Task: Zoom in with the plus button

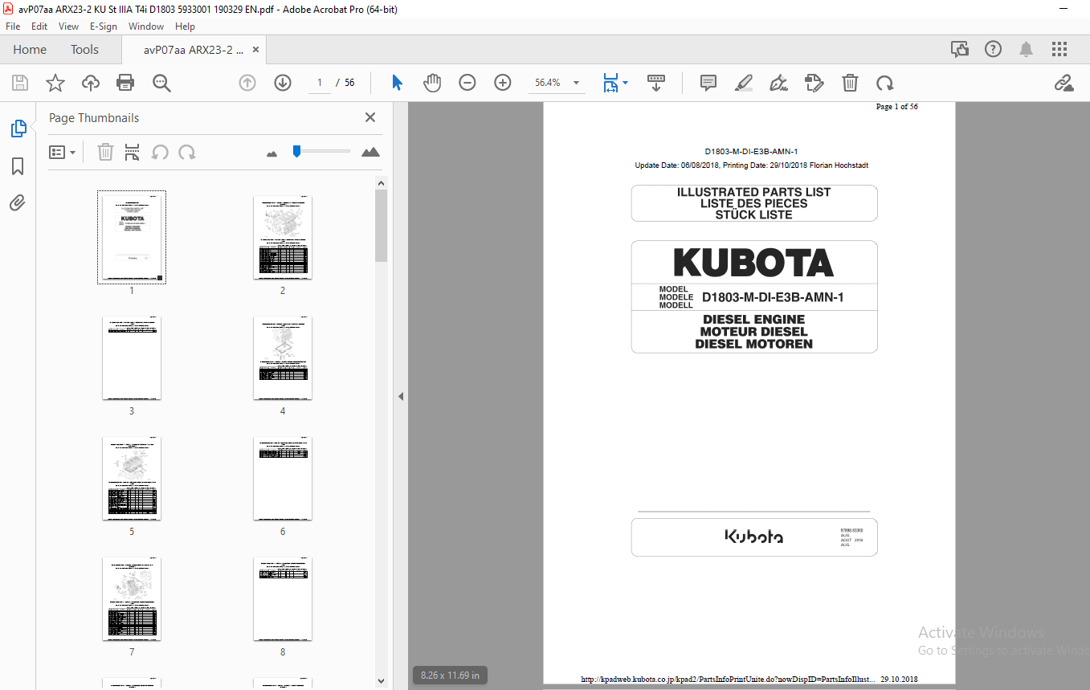Action: tap(503, 83)
